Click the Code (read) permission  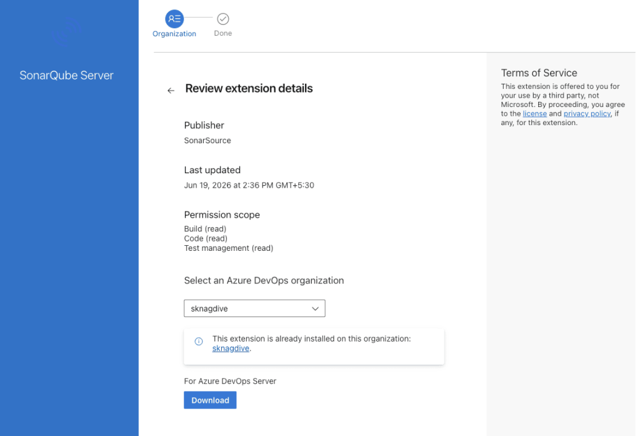tap(206, 238)
